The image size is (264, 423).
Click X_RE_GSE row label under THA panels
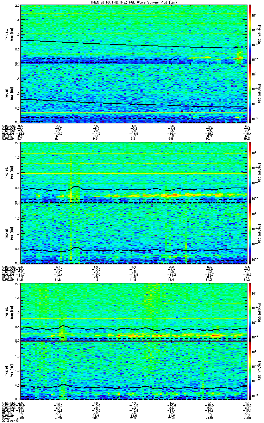click(8, 126)
